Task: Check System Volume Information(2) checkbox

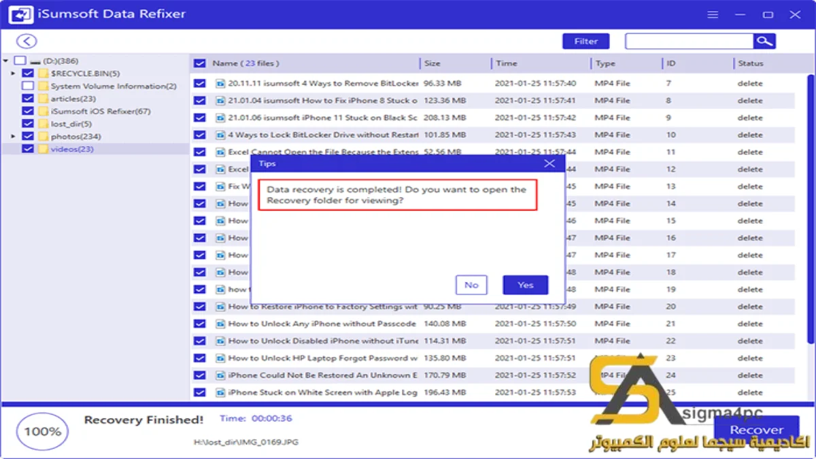Action: click(x=27, y=86)
